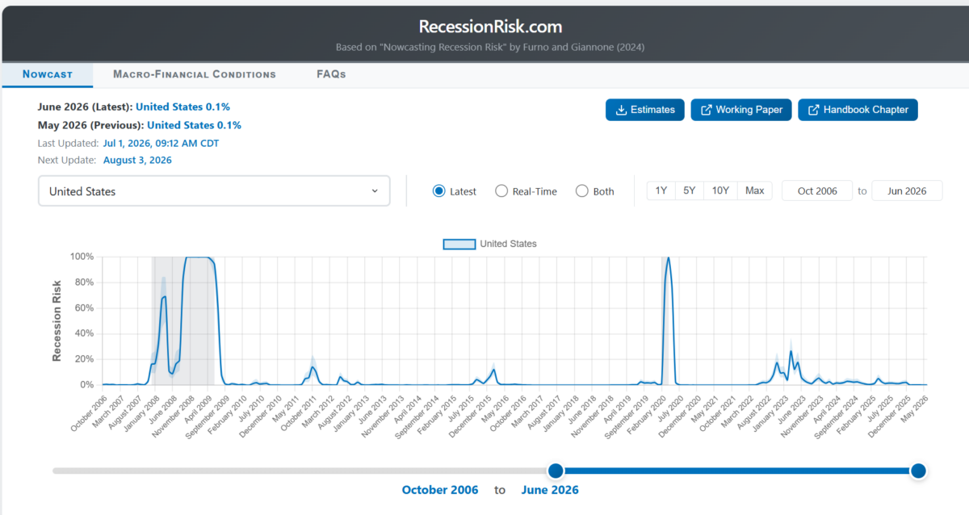Open the Macro-Financial Conditions tab
Viewport: 969px width, 515px height.
tap(195, 74)
